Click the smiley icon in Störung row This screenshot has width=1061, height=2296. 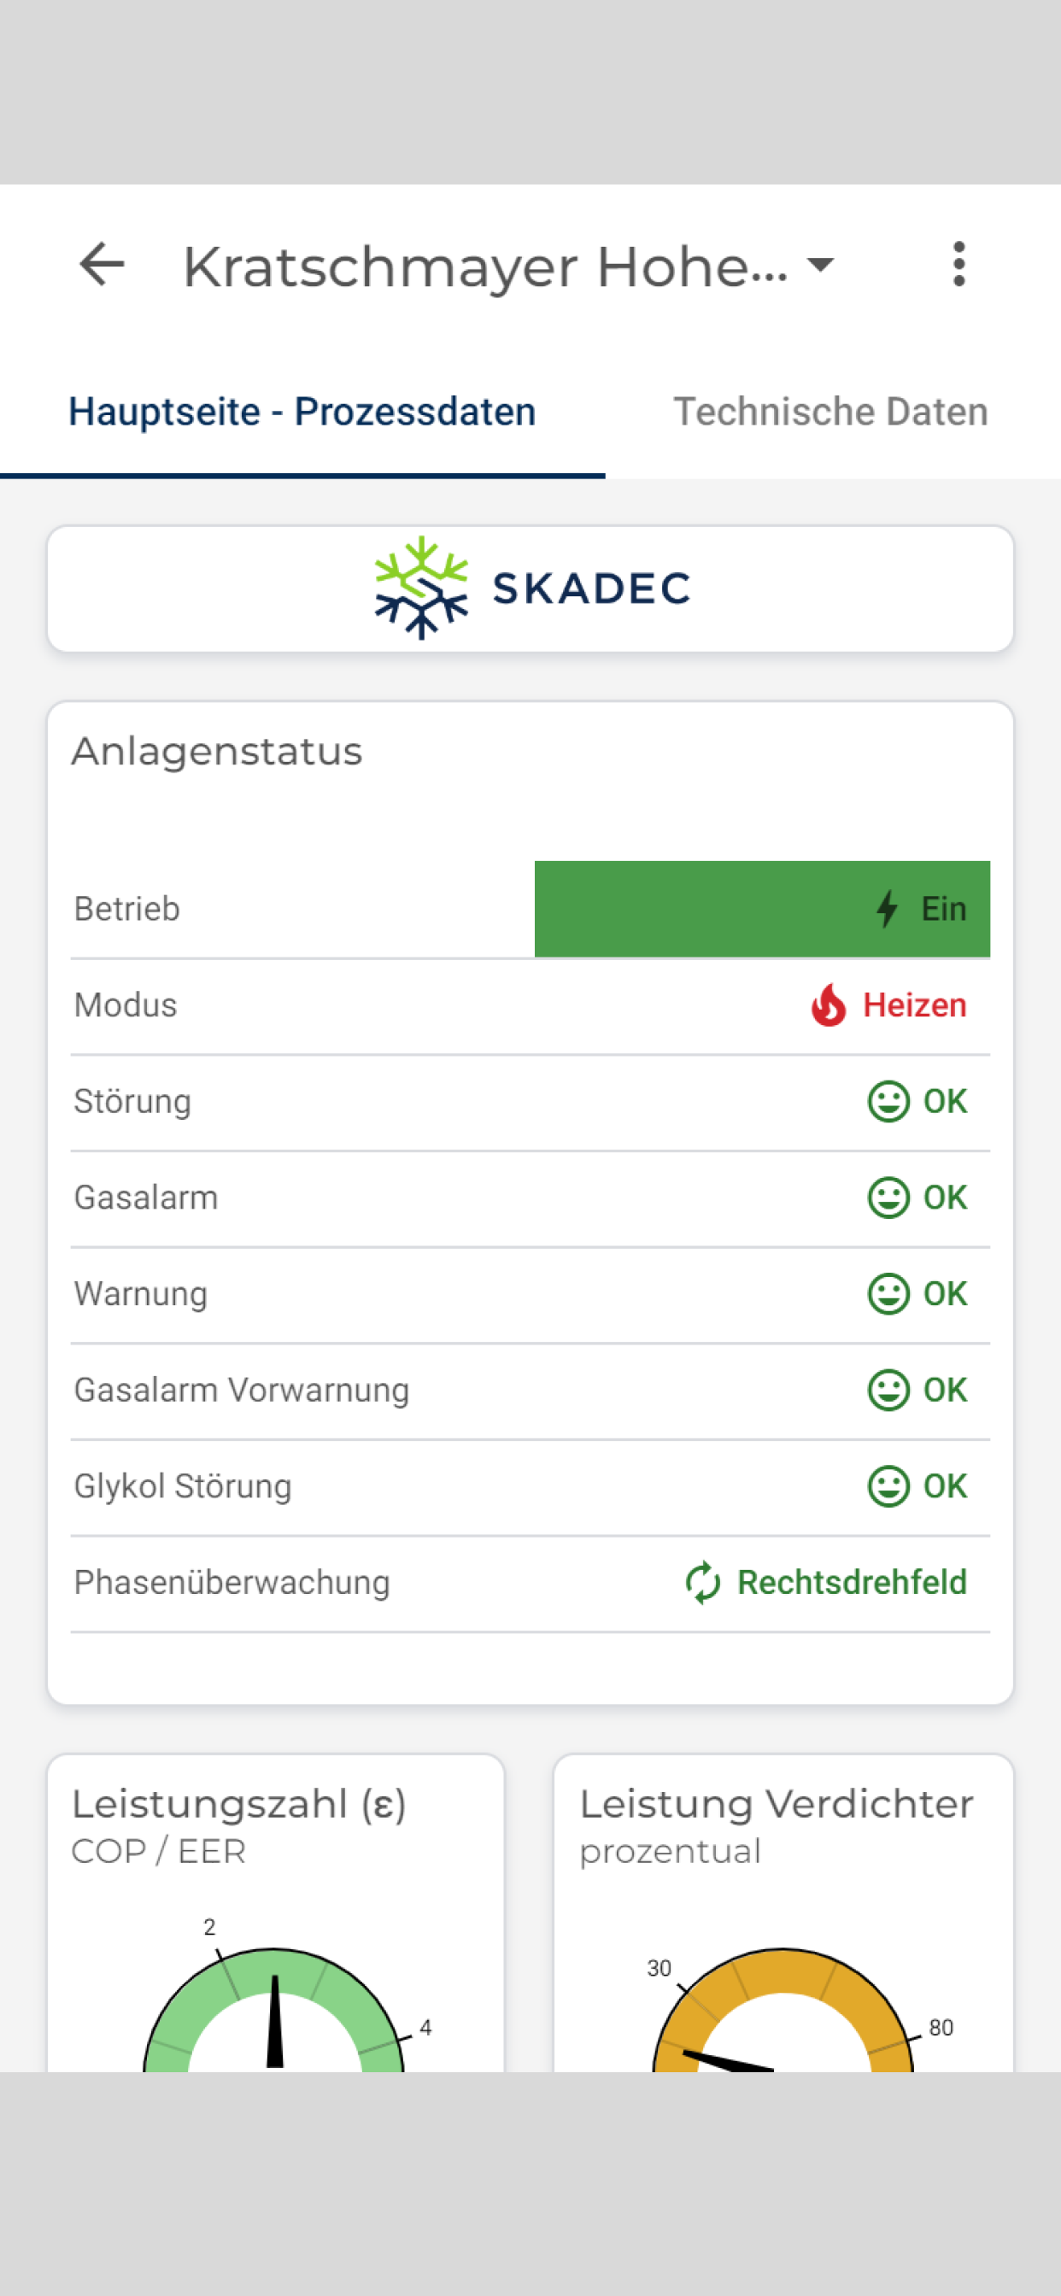pos(888,1101)
